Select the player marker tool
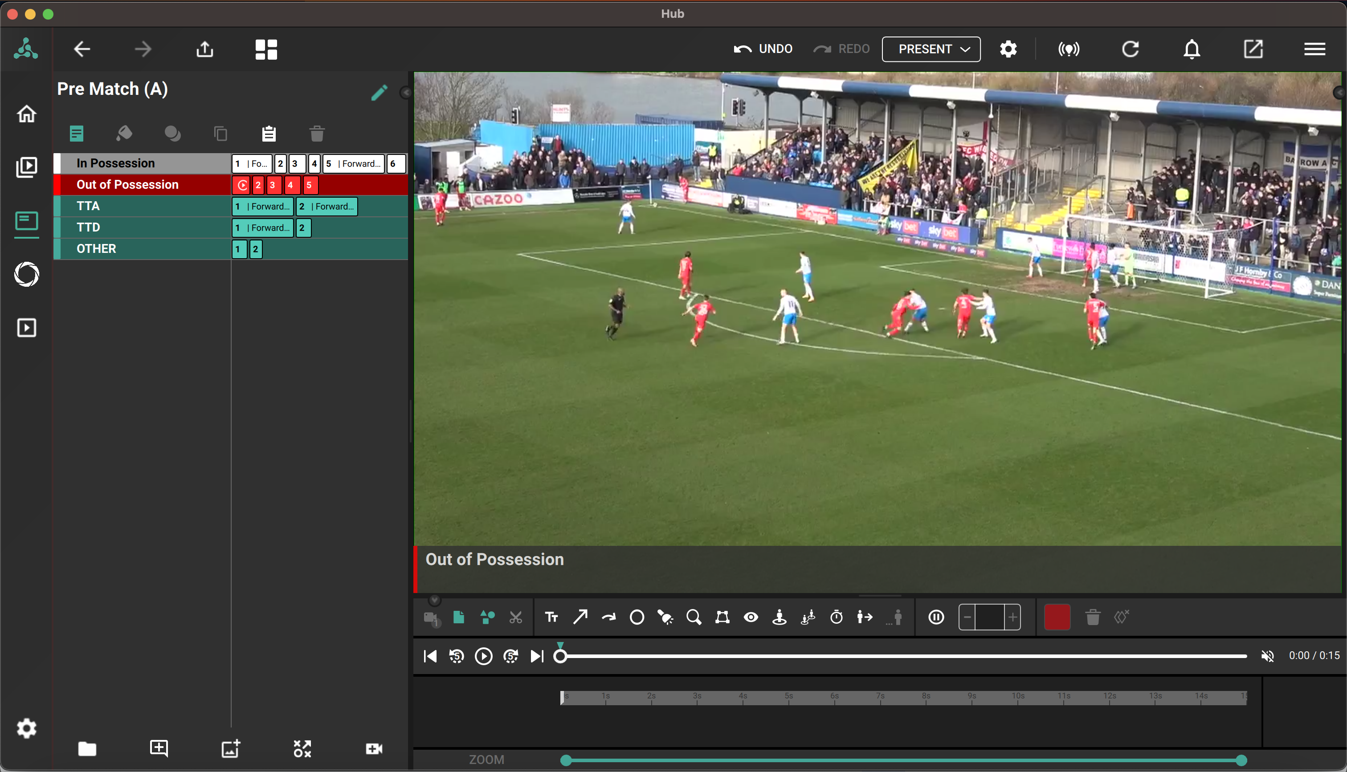 pyautogui.click(x=779, y=617)
